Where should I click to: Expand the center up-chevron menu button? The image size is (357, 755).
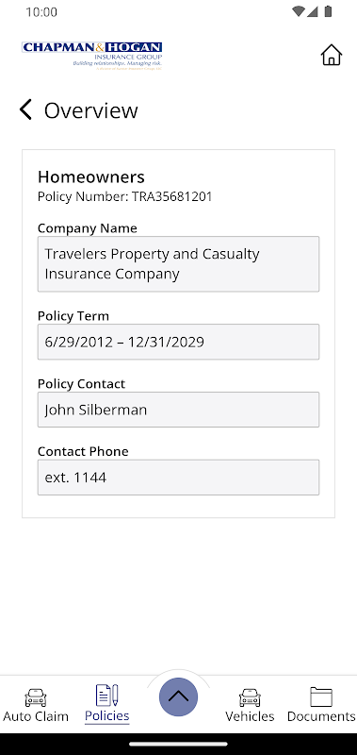(x=178, y=696)
